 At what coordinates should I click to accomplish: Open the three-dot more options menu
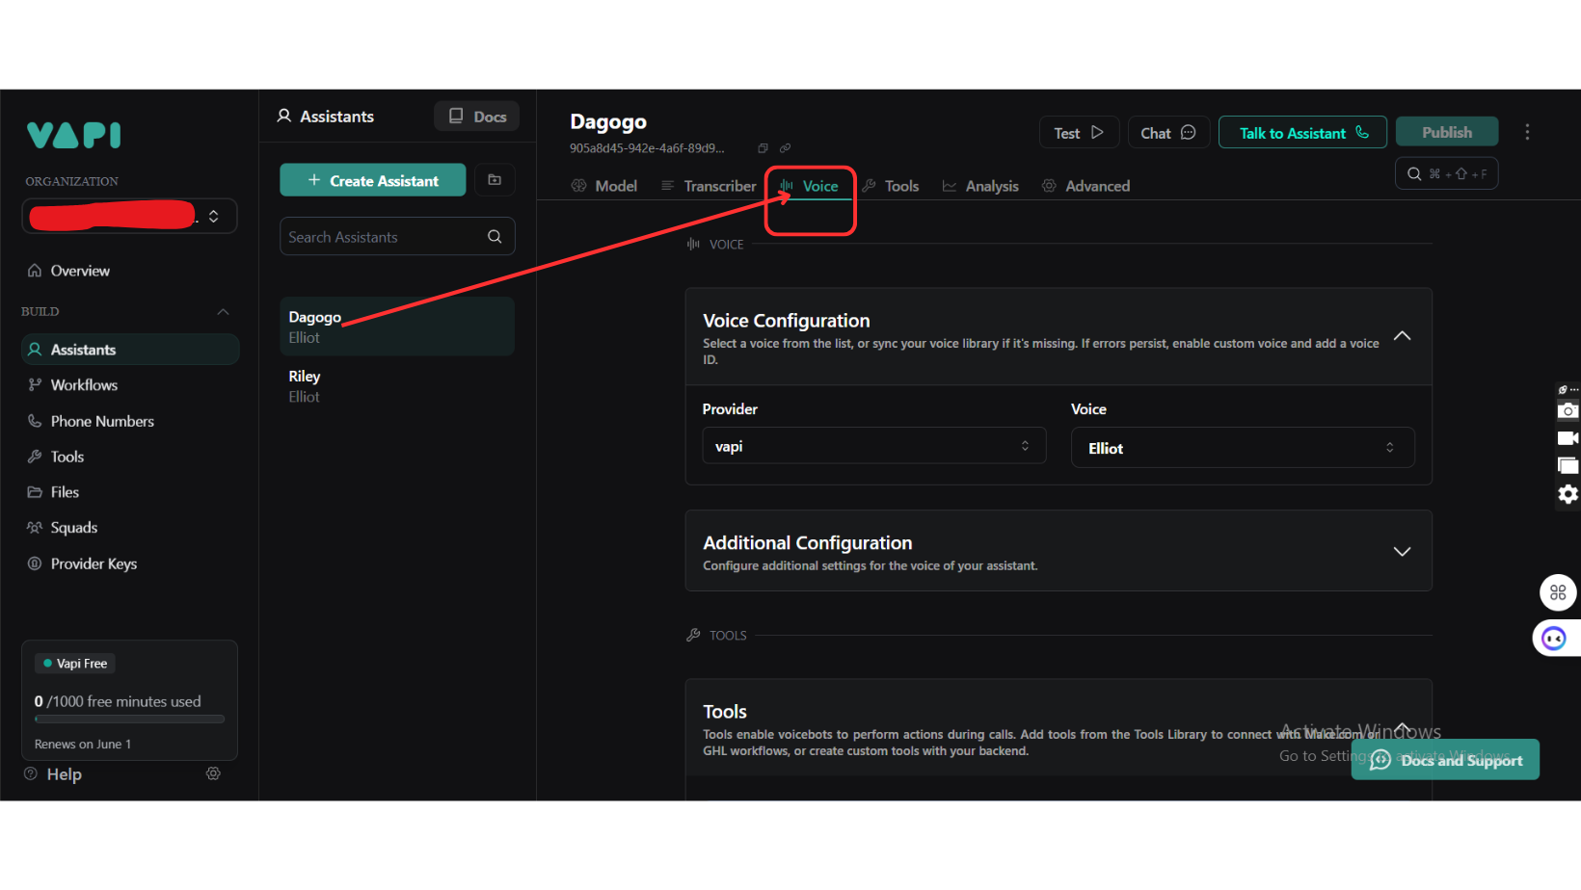(x=1526, y=133)
